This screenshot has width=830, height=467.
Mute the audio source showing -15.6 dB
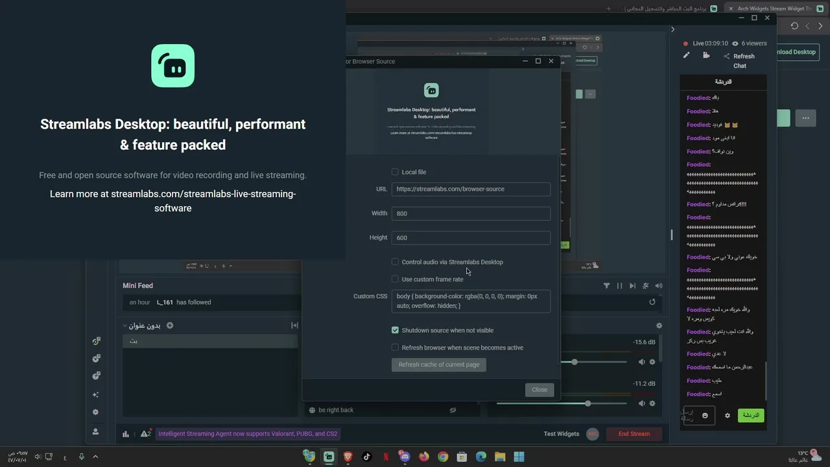[642, 362]
